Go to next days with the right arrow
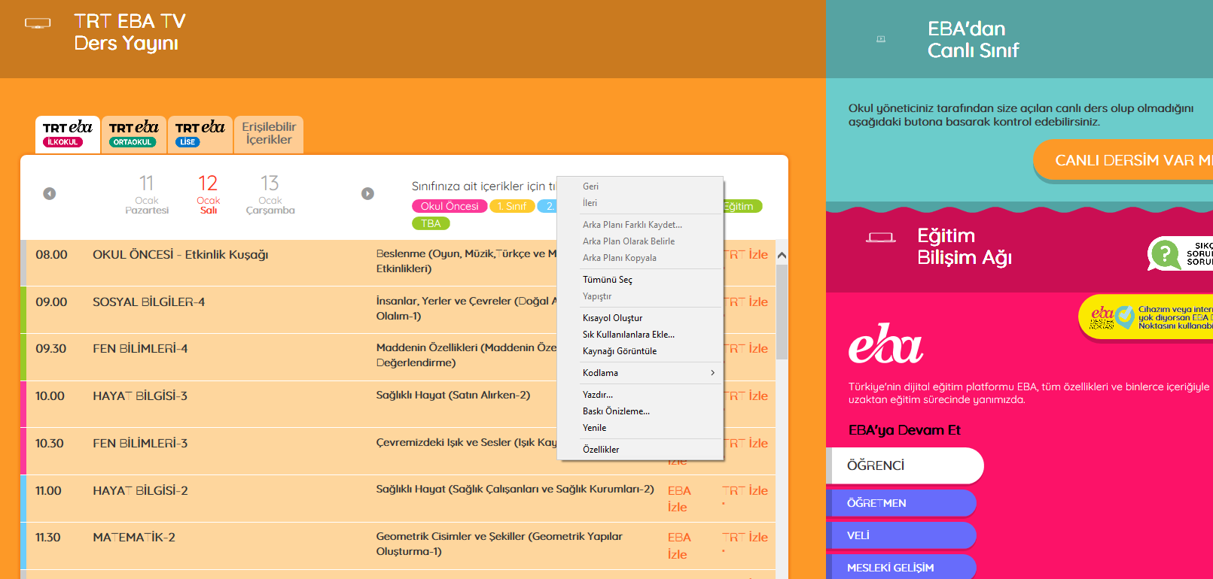The height and width of the screenshot is (579, 1213). point(367,194)
